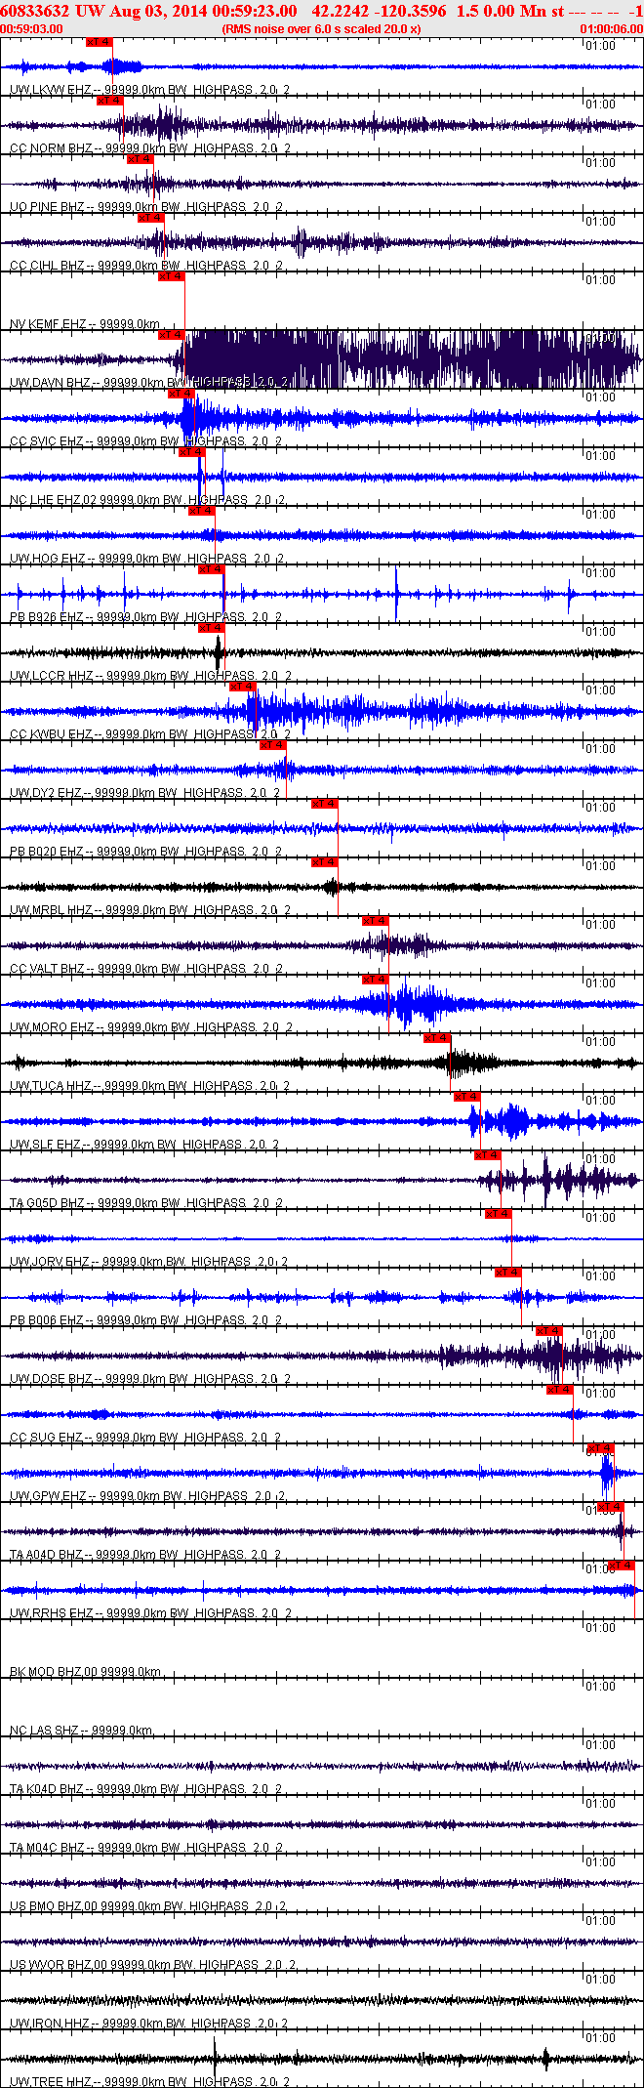Click the pick flag on TA.G05D trace

487,1155
